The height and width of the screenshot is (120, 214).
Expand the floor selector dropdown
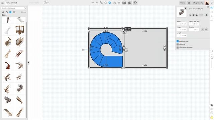[x=48, y=3]
